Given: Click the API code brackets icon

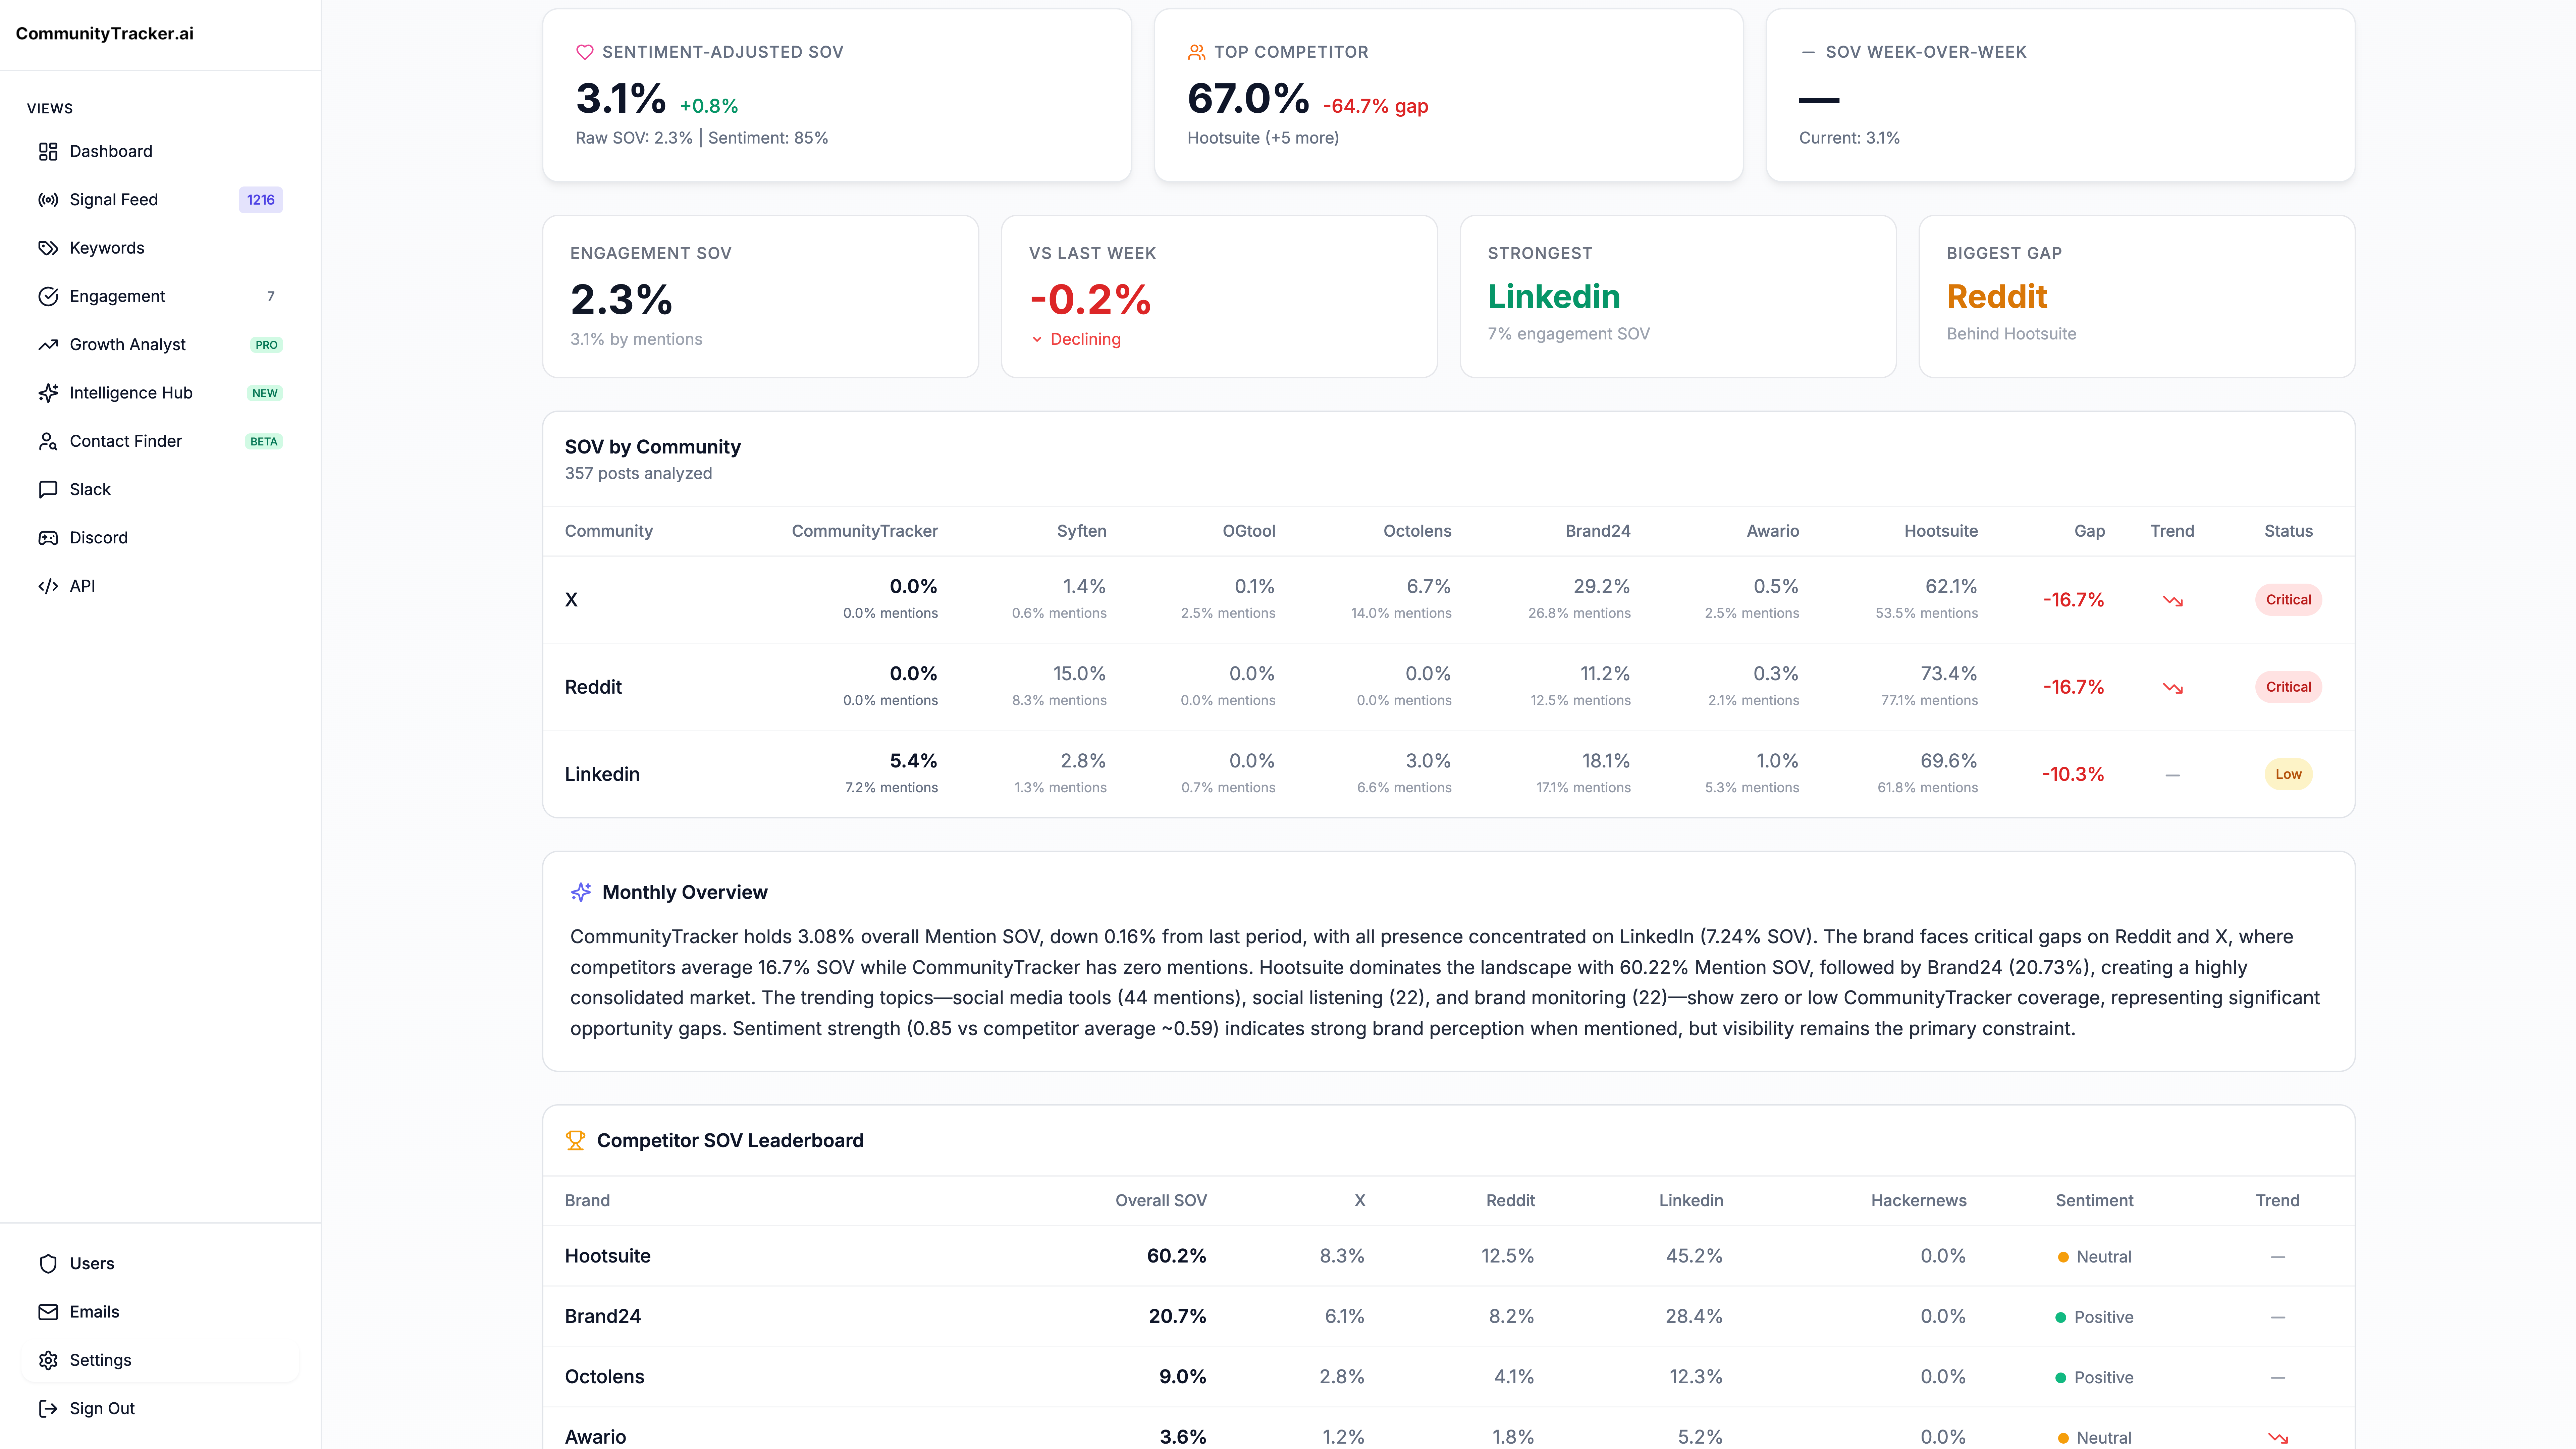Looking at the screenshot, I should 48,586.
